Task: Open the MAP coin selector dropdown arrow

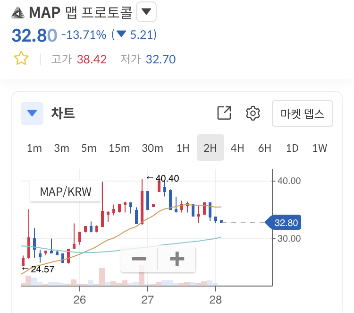Action: [x=146, y=12]
